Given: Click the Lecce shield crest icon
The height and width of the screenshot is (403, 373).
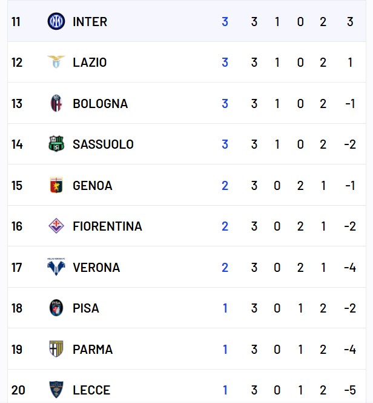Looking at the screenshot, I should [56, 390].
